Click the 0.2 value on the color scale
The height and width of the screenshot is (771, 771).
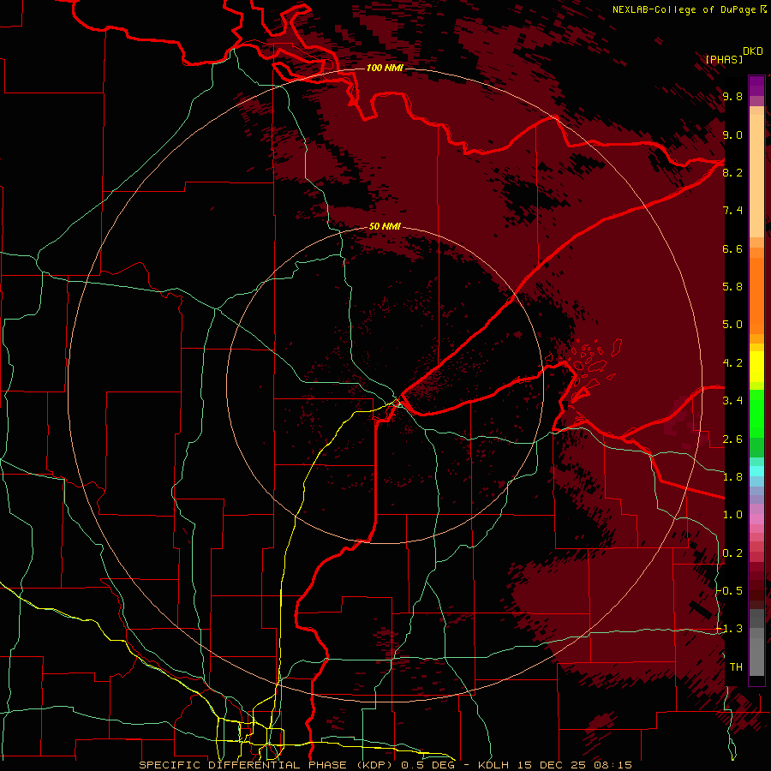(x=732, y=553)
